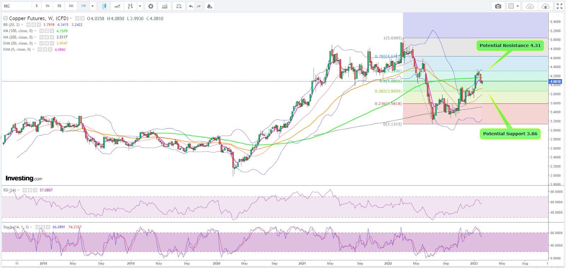The width and height of the screenshot is (566, 268).
Task: Remove EMA (50, close, 0) indicator
Action: [x=52, y=43]
